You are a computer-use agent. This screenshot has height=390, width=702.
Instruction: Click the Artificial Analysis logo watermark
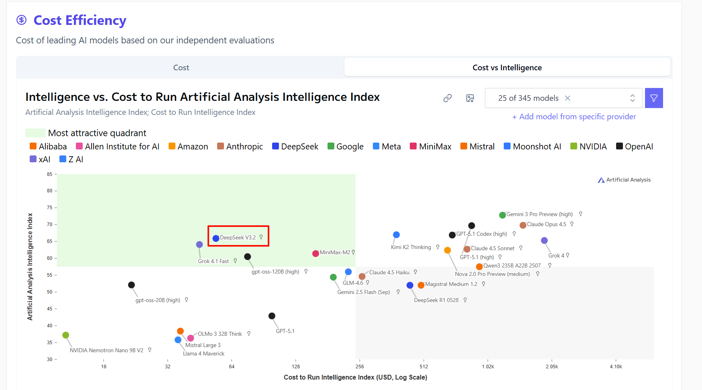click(624, 180)
